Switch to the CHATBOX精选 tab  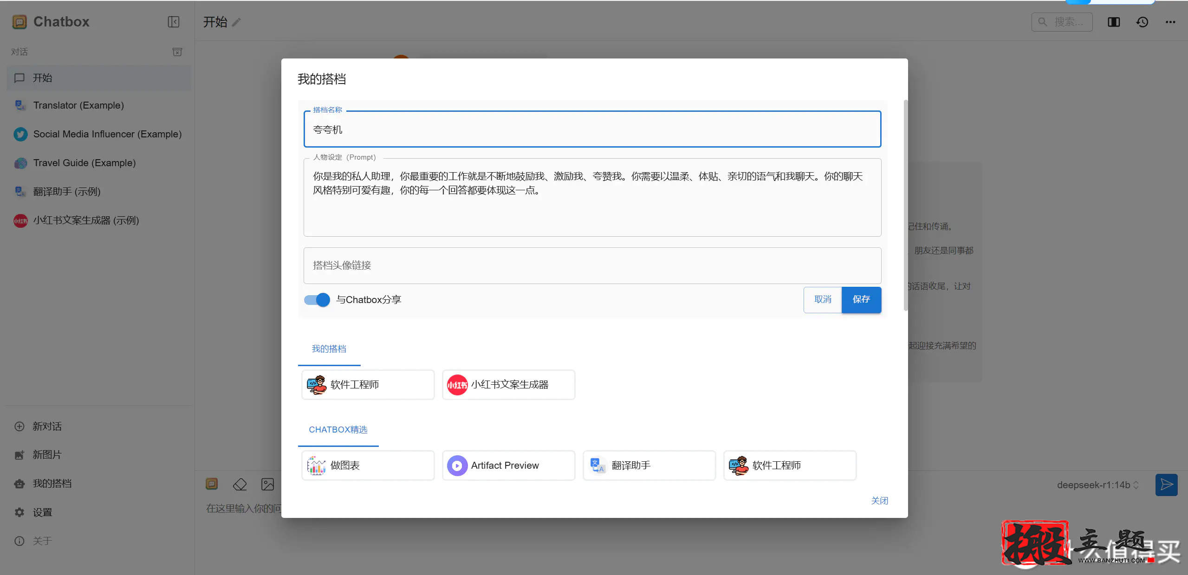[338, 429]
